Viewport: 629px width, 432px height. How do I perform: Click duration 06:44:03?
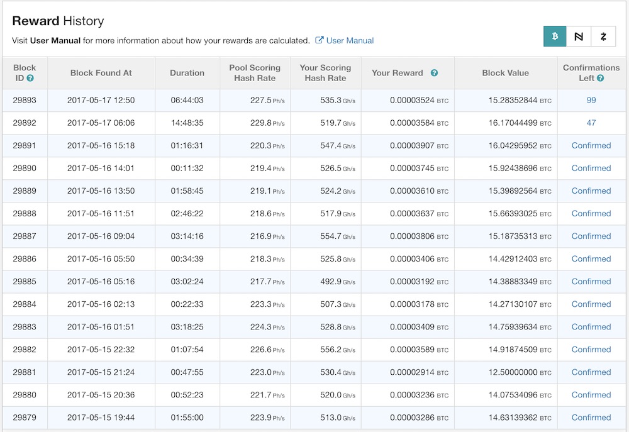coord(187,100)
